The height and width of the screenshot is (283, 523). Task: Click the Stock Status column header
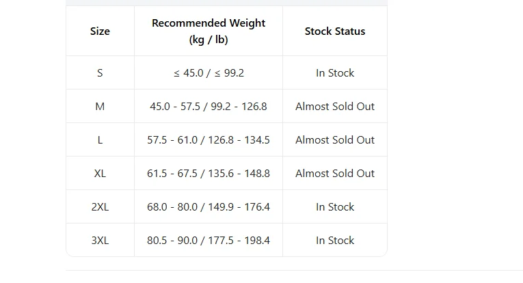[x=335, y=31]
